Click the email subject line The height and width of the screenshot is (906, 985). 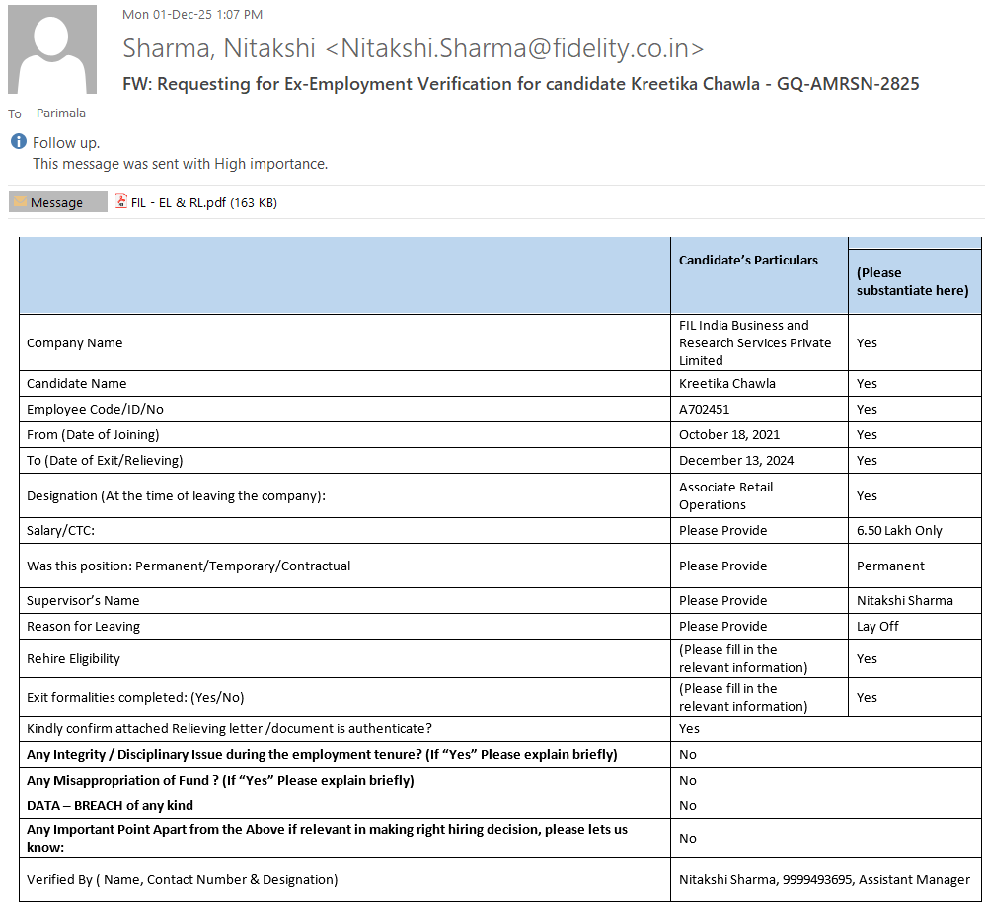[x=520, y=84]
